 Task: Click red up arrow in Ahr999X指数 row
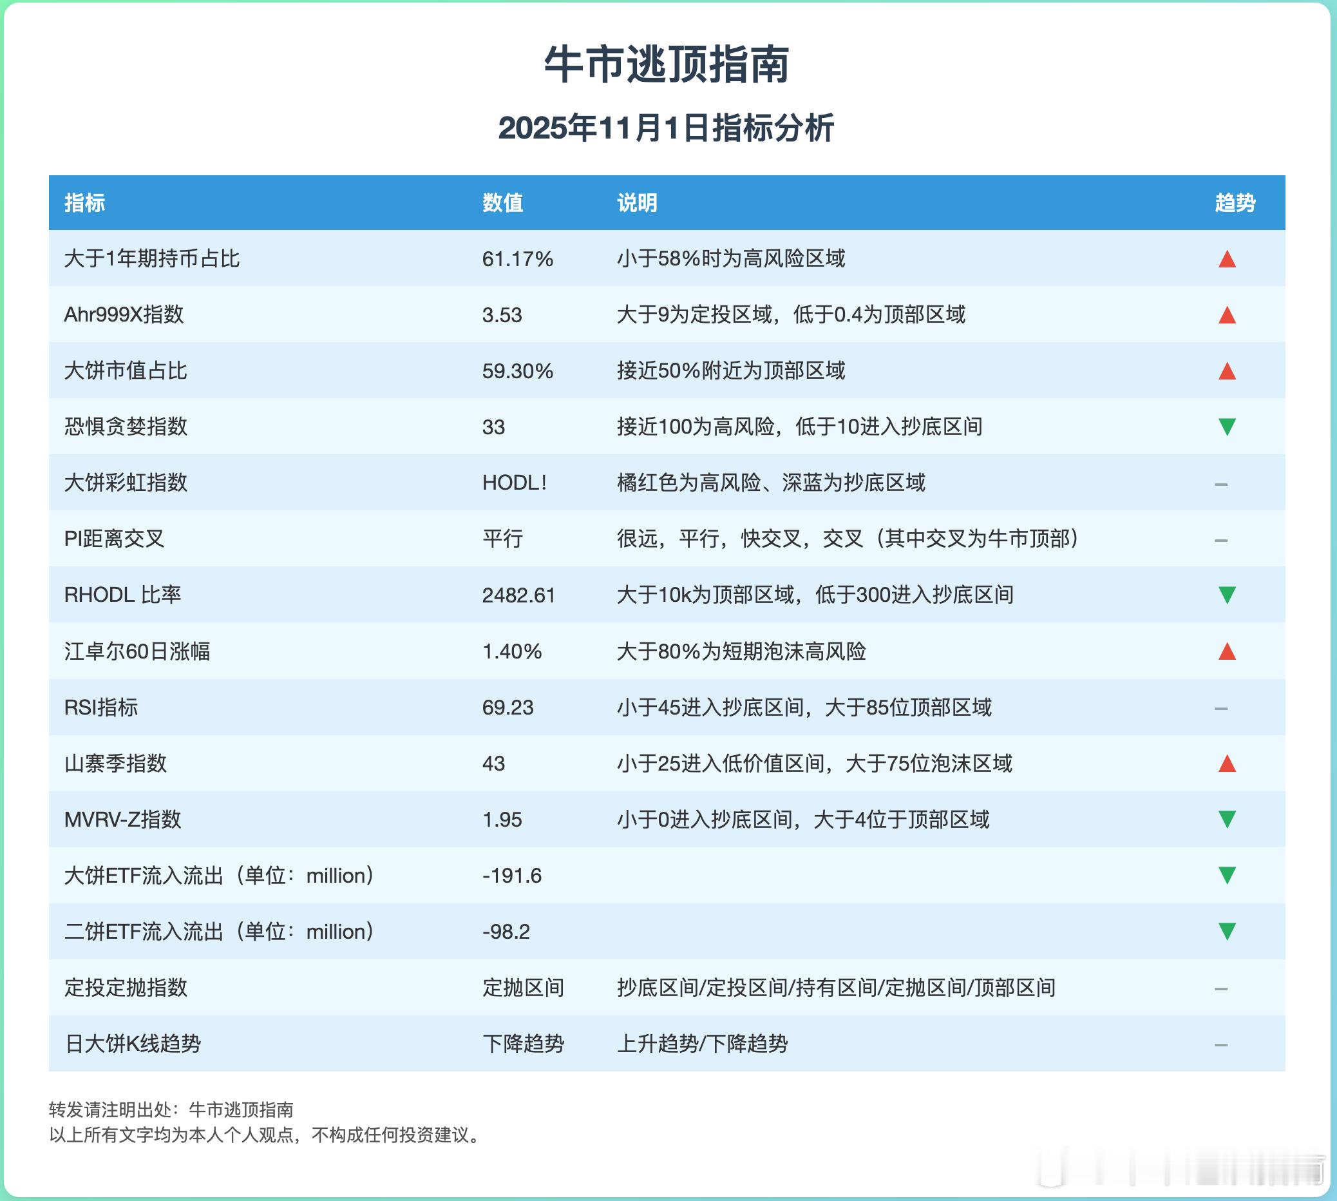[1226, 316]
